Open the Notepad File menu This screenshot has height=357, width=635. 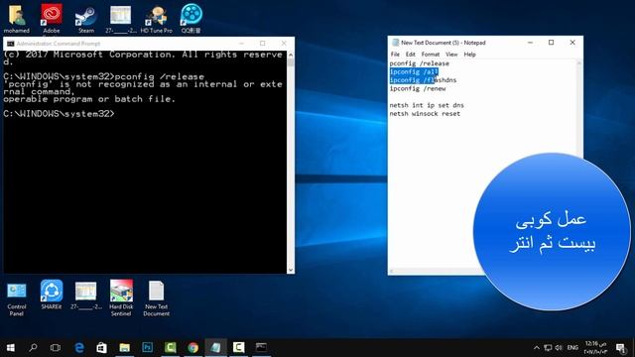pos(395,55)
